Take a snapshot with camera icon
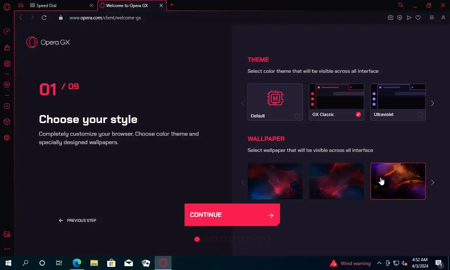Screen dimensions: 450x270 click(390, 18)
